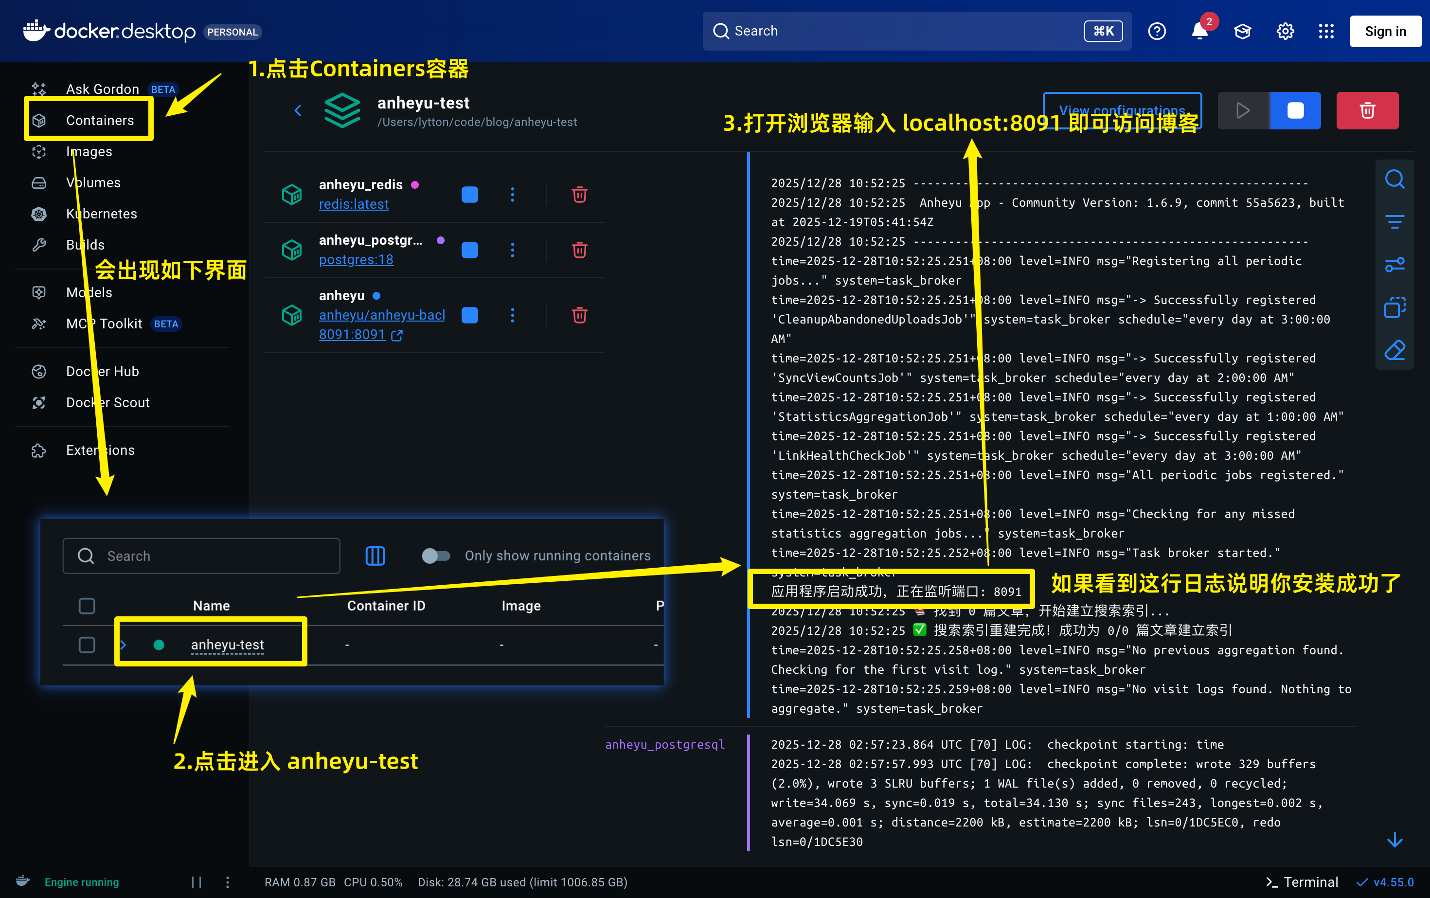1430x898 pixels.
Task: Click the log display options sliders icon
Action: 1394,264
